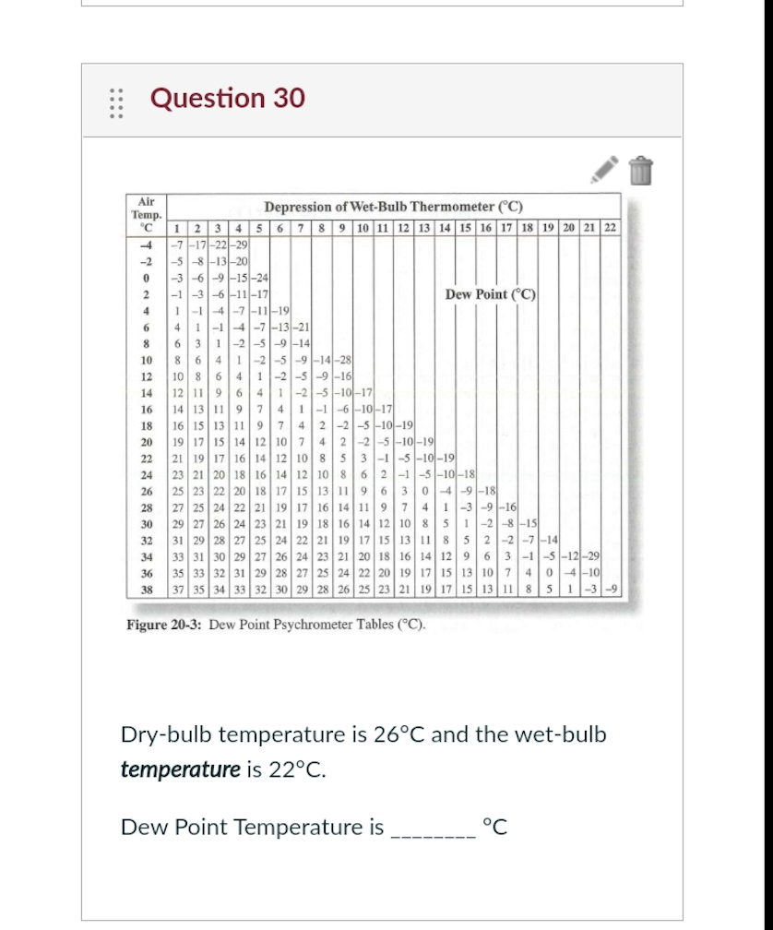Click the garbage bin icon for this question
This screenshot has width=773, height=930.
[x=641, y=171]
